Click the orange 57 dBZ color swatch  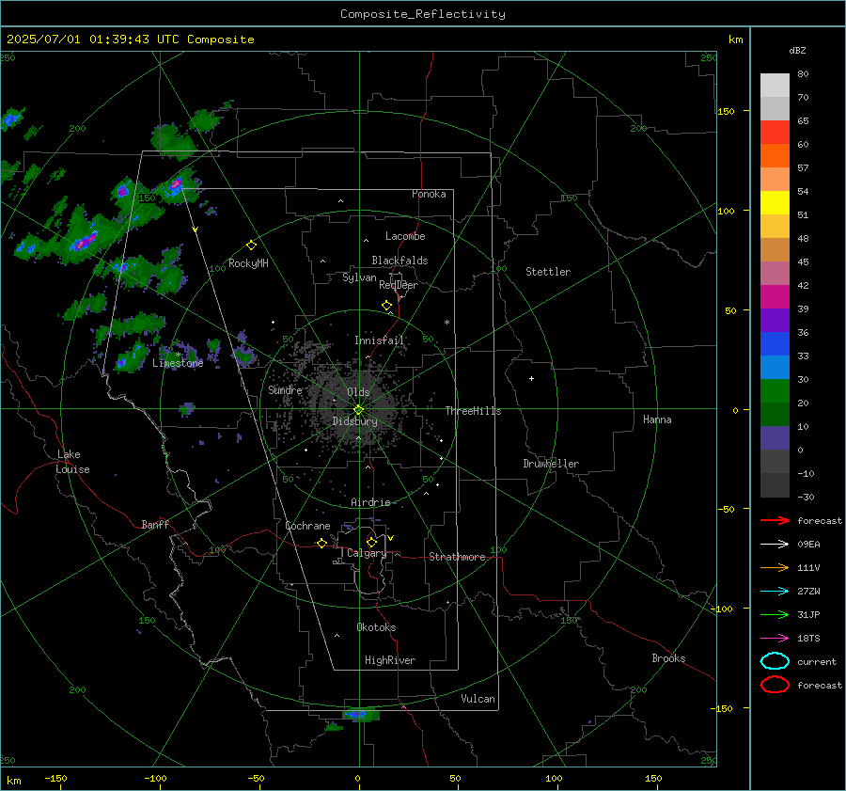click(x=775, y=155)
